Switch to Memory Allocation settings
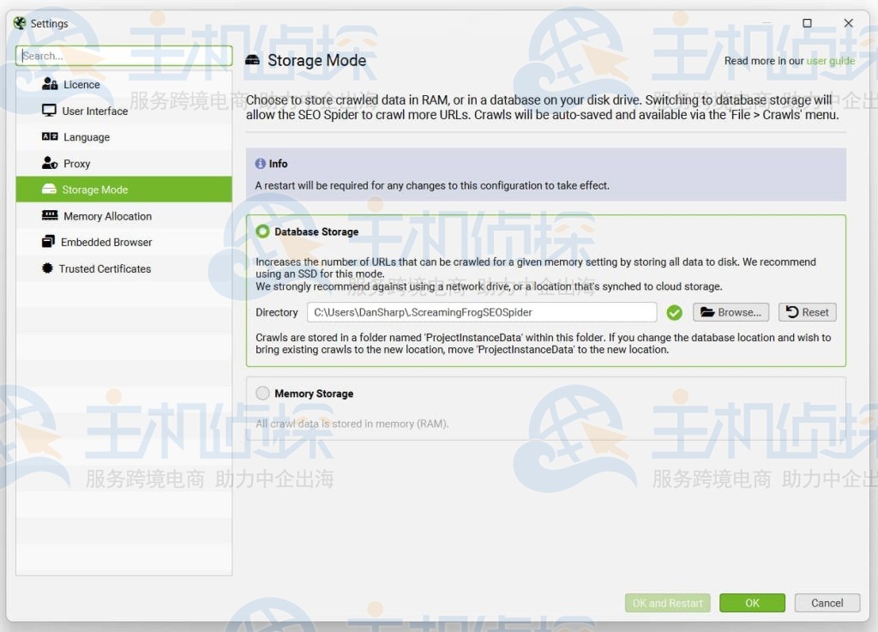878x632 pixels. pyautogui.click(x=123, y=216)
